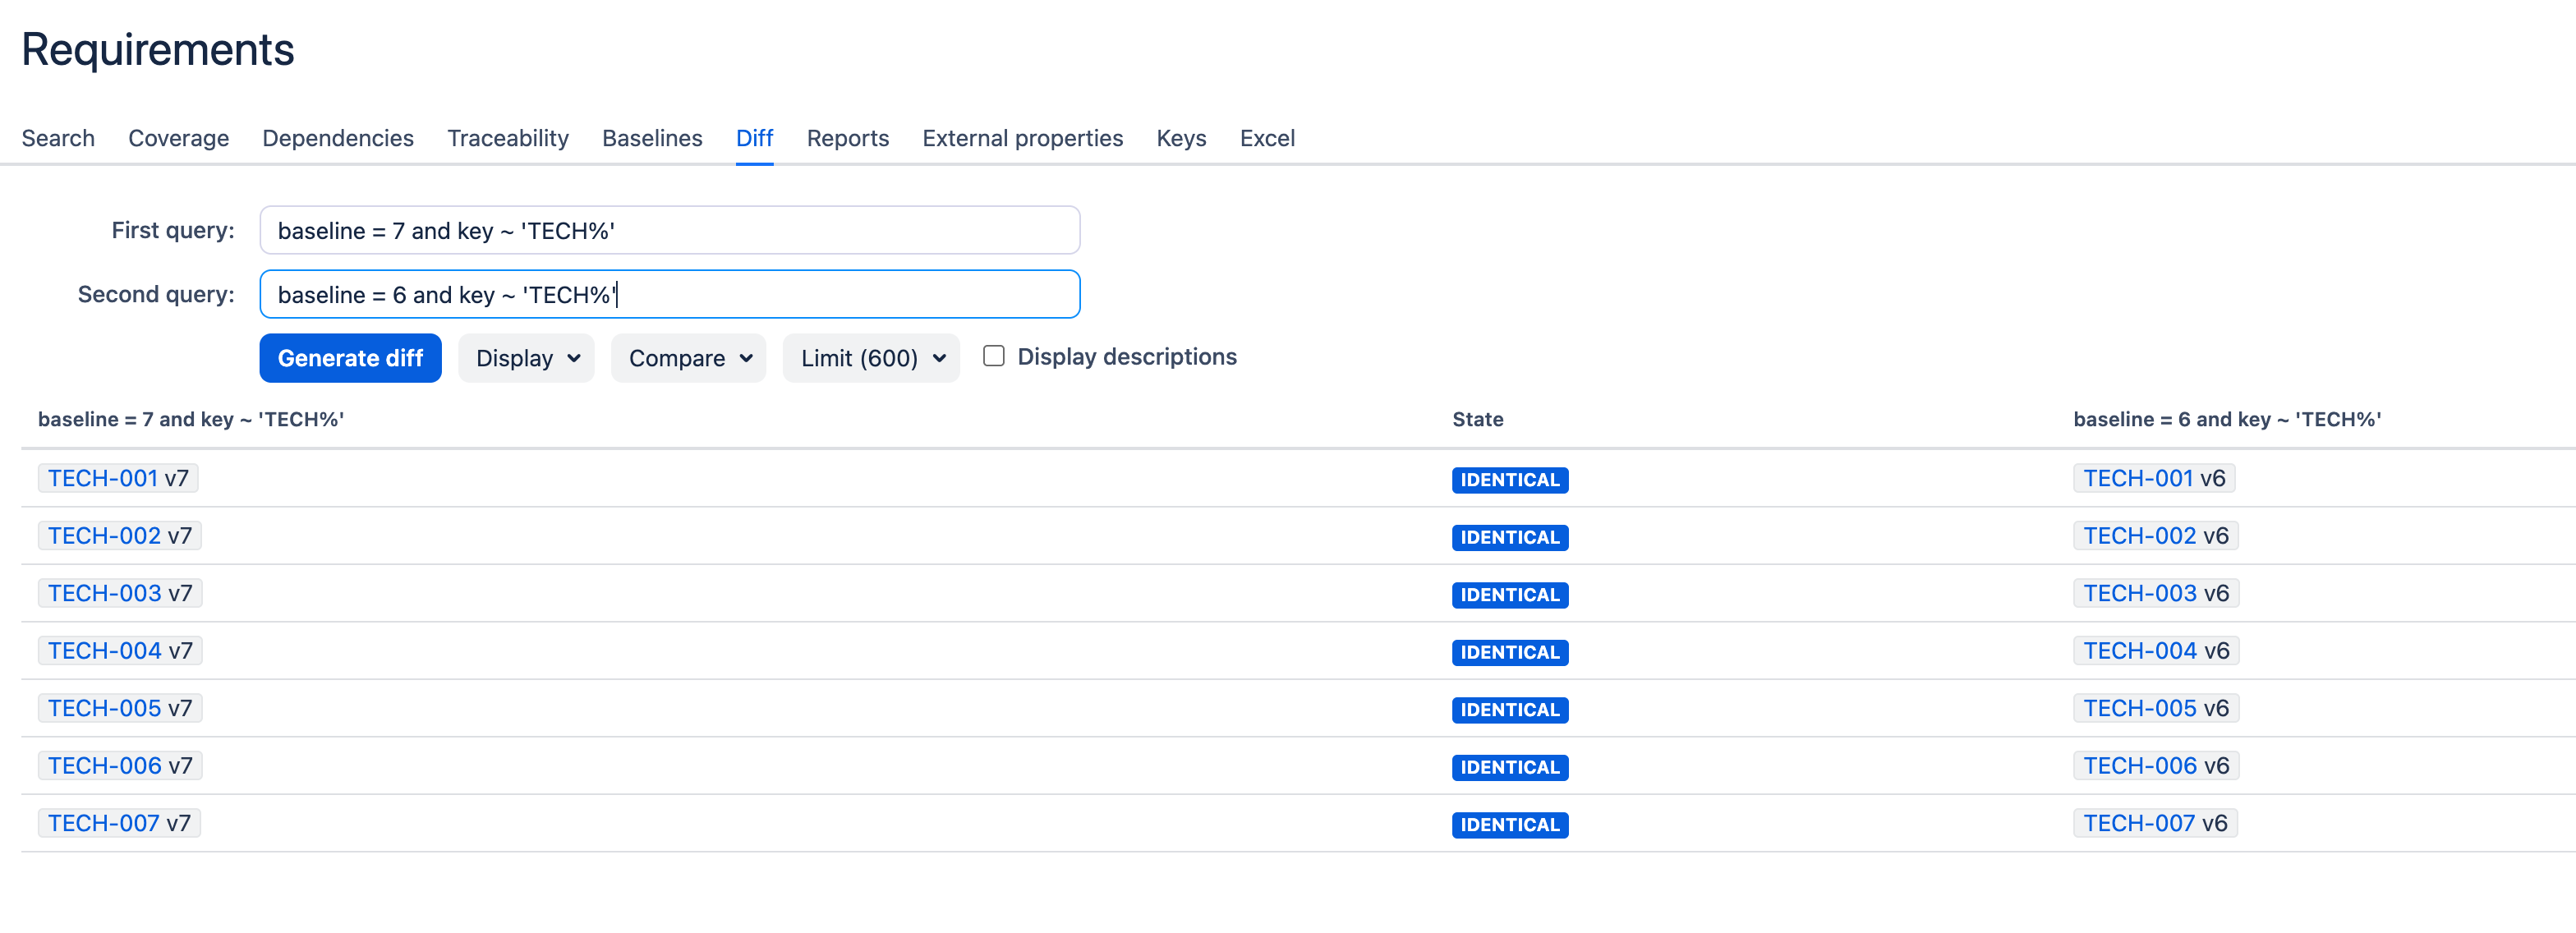Switch to the Excel tab
The image size is (2576, 933).
1266,138
